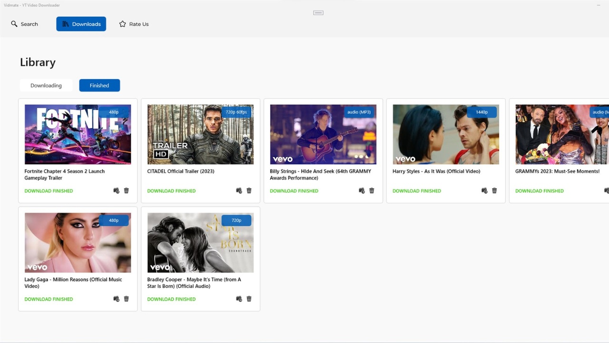Click DOWNLOAD FINISHED status under CITADEL

pos(171,191)
